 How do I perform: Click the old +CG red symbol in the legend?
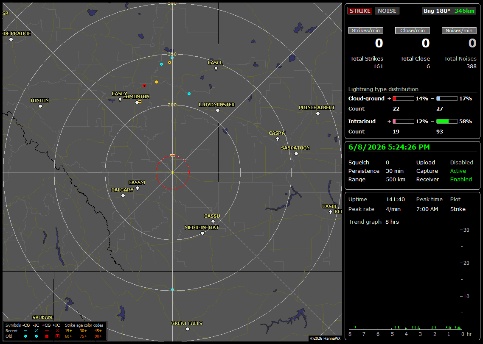click(47, 336)
